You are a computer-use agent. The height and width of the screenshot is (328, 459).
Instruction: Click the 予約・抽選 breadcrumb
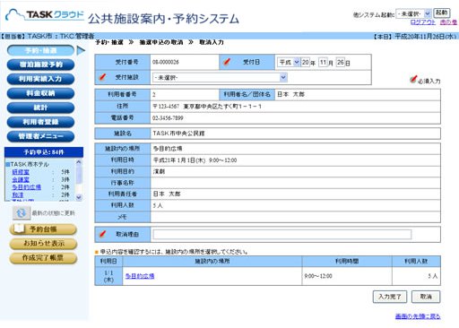(x=109, y=42)
